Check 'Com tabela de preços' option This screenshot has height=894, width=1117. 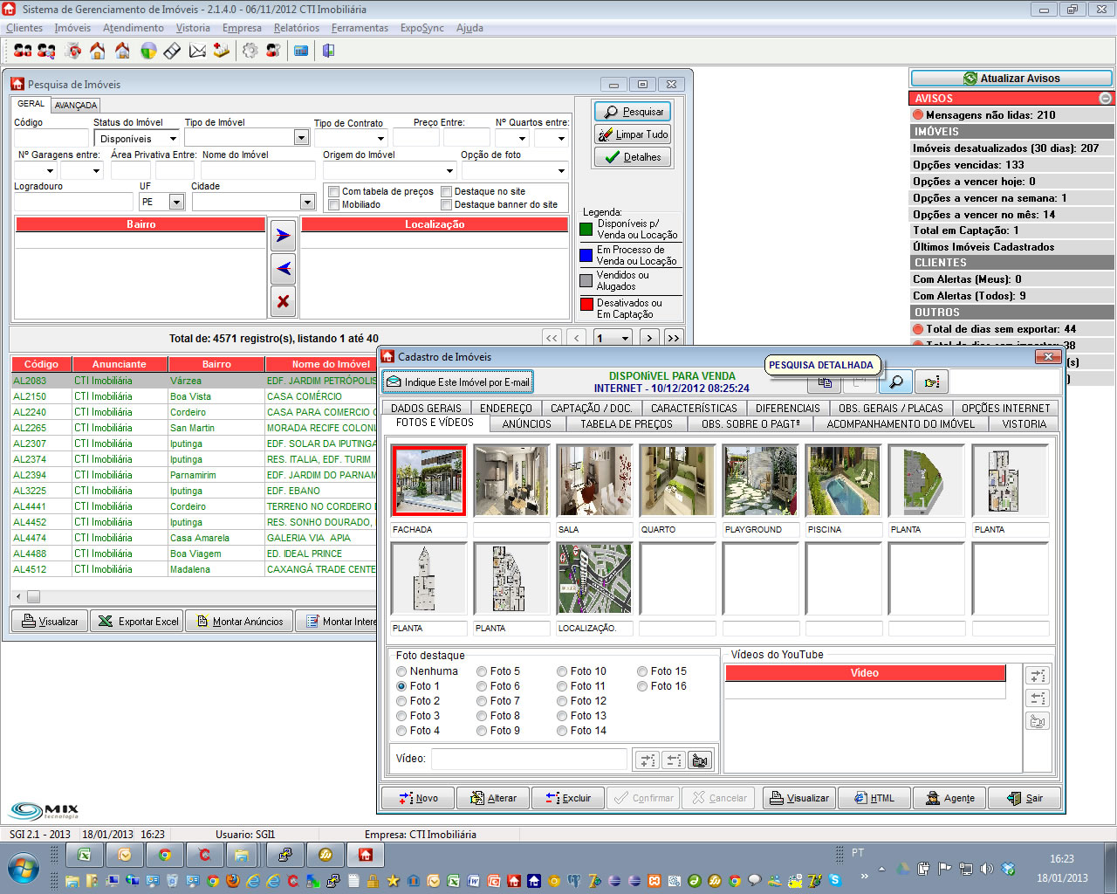(x=334, y=191)
